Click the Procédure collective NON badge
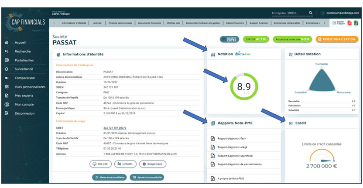Screen dimensions: 363x188 pos(292,39)
